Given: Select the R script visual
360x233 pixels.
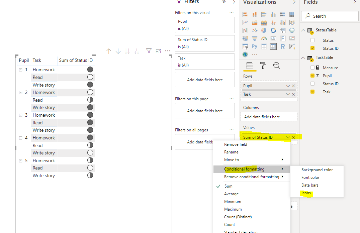Looking at the screenshot, I should tap(283, 46).
